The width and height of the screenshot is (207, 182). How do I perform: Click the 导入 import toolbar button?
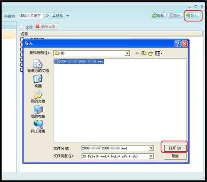pos(192,16)
